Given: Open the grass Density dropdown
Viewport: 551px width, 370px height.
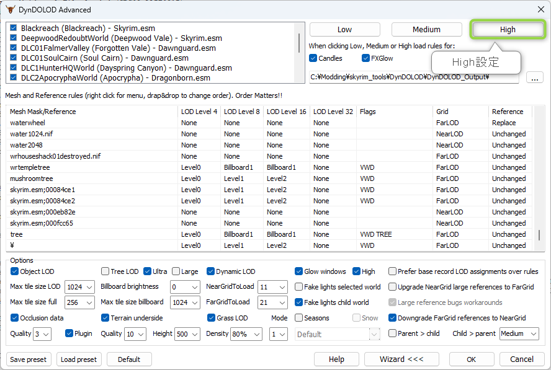Looking at the screenshot, I should click(x=246, y=334).
